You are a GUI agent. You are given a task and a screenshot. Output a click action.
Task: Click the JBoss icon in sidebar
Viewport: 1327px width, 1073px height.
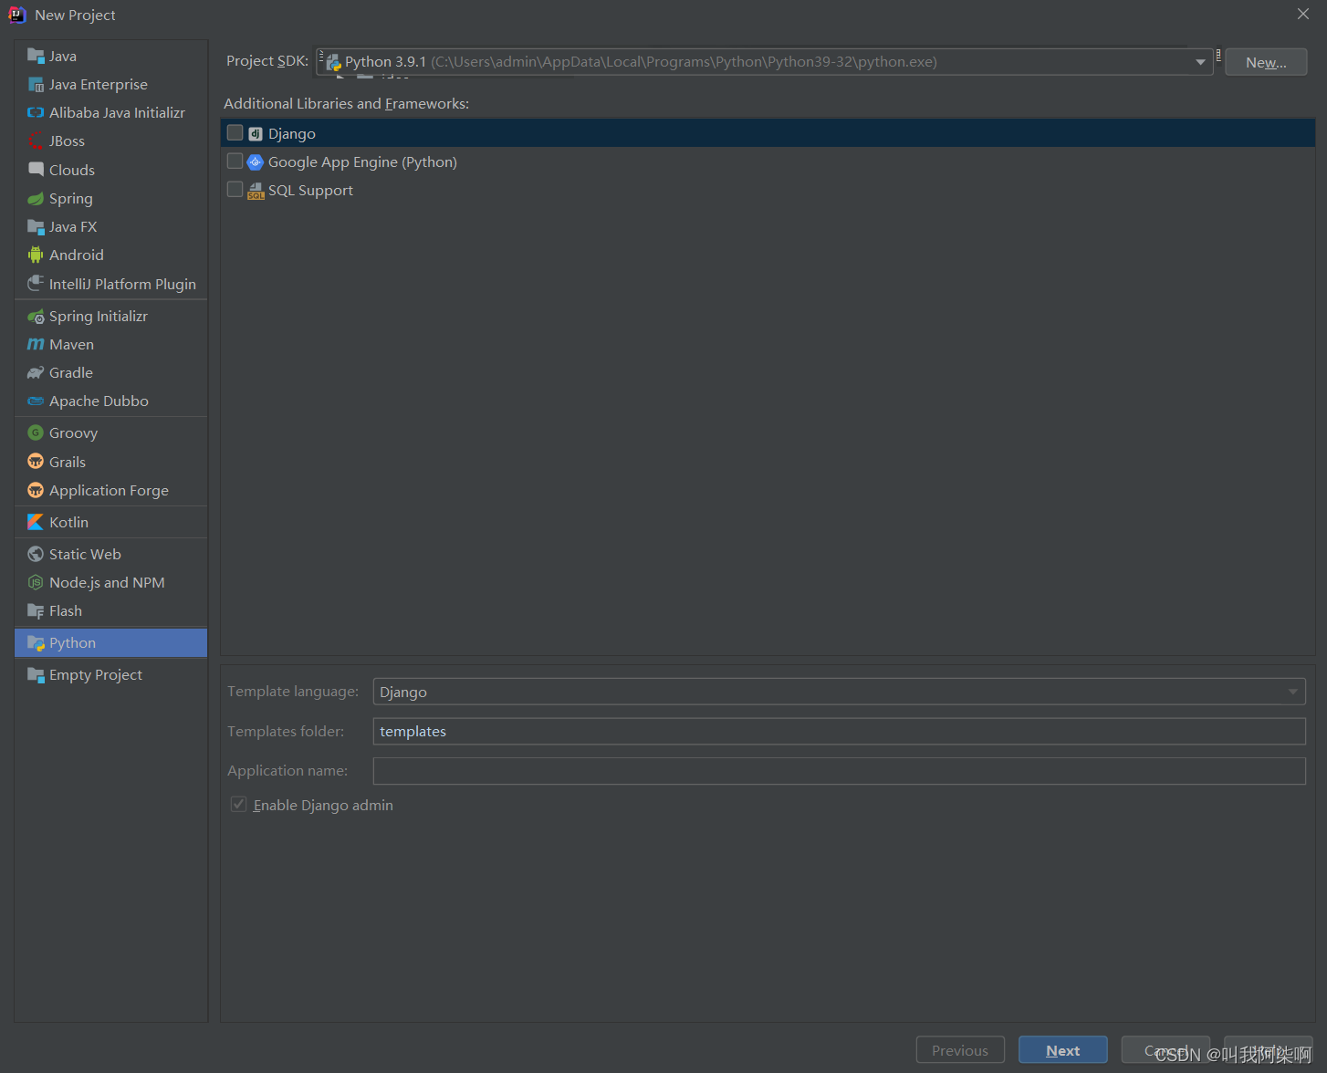[36, 141]
